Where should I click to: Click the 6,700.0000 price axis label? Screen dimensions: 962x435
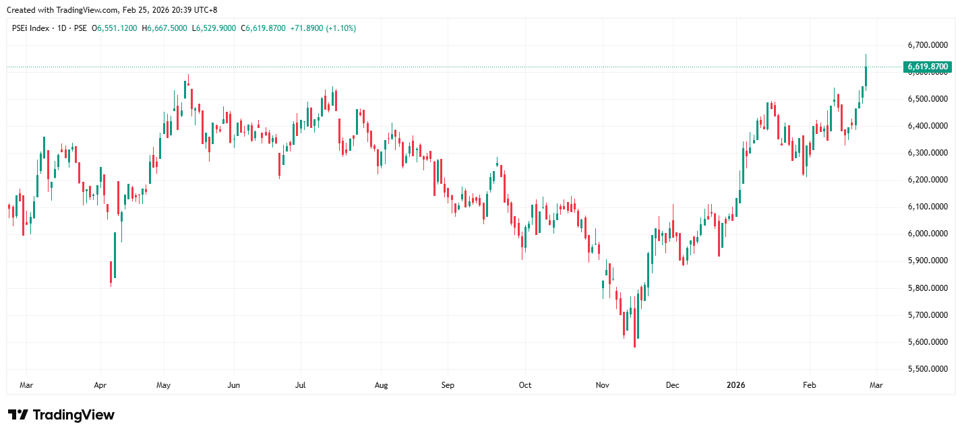pos(928,45)
